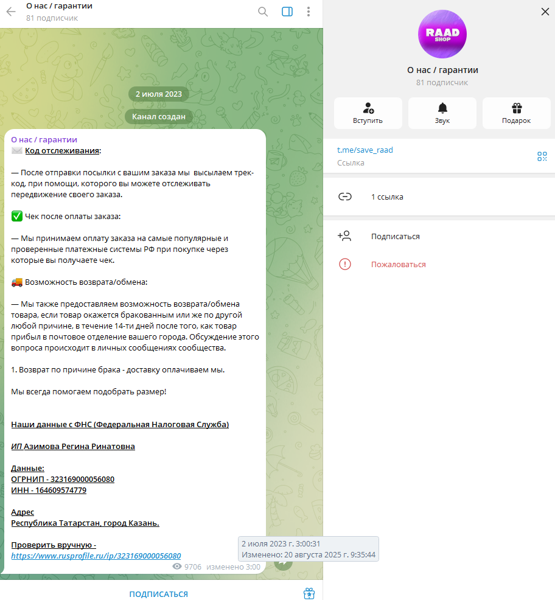Toggle the right info sidebar panel icon

(287, 12)
